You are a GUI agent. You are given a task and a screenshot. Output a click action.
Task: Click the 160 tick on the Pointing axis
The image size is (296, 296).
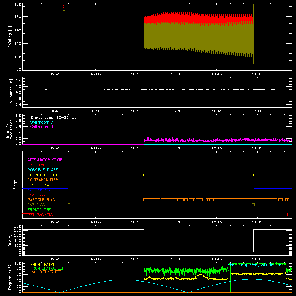coord(18,17)
